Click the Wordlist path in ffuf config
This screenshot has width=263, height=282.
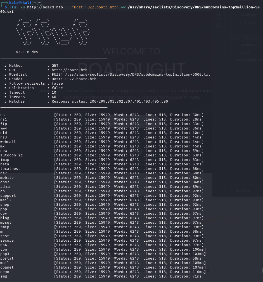pyautogui.click(x=138, y=75)
